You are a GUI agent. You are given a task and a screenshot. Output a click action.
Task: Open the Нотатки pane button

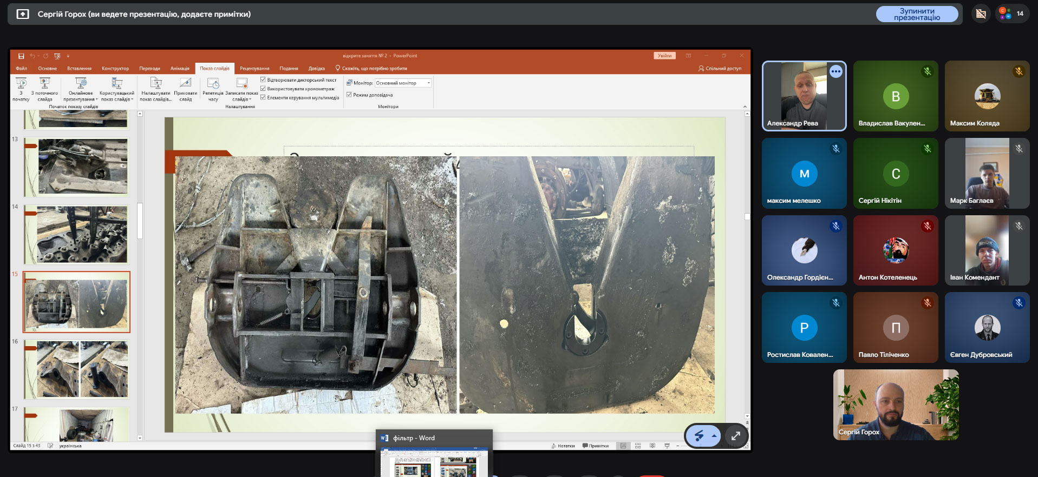(563, 446)
